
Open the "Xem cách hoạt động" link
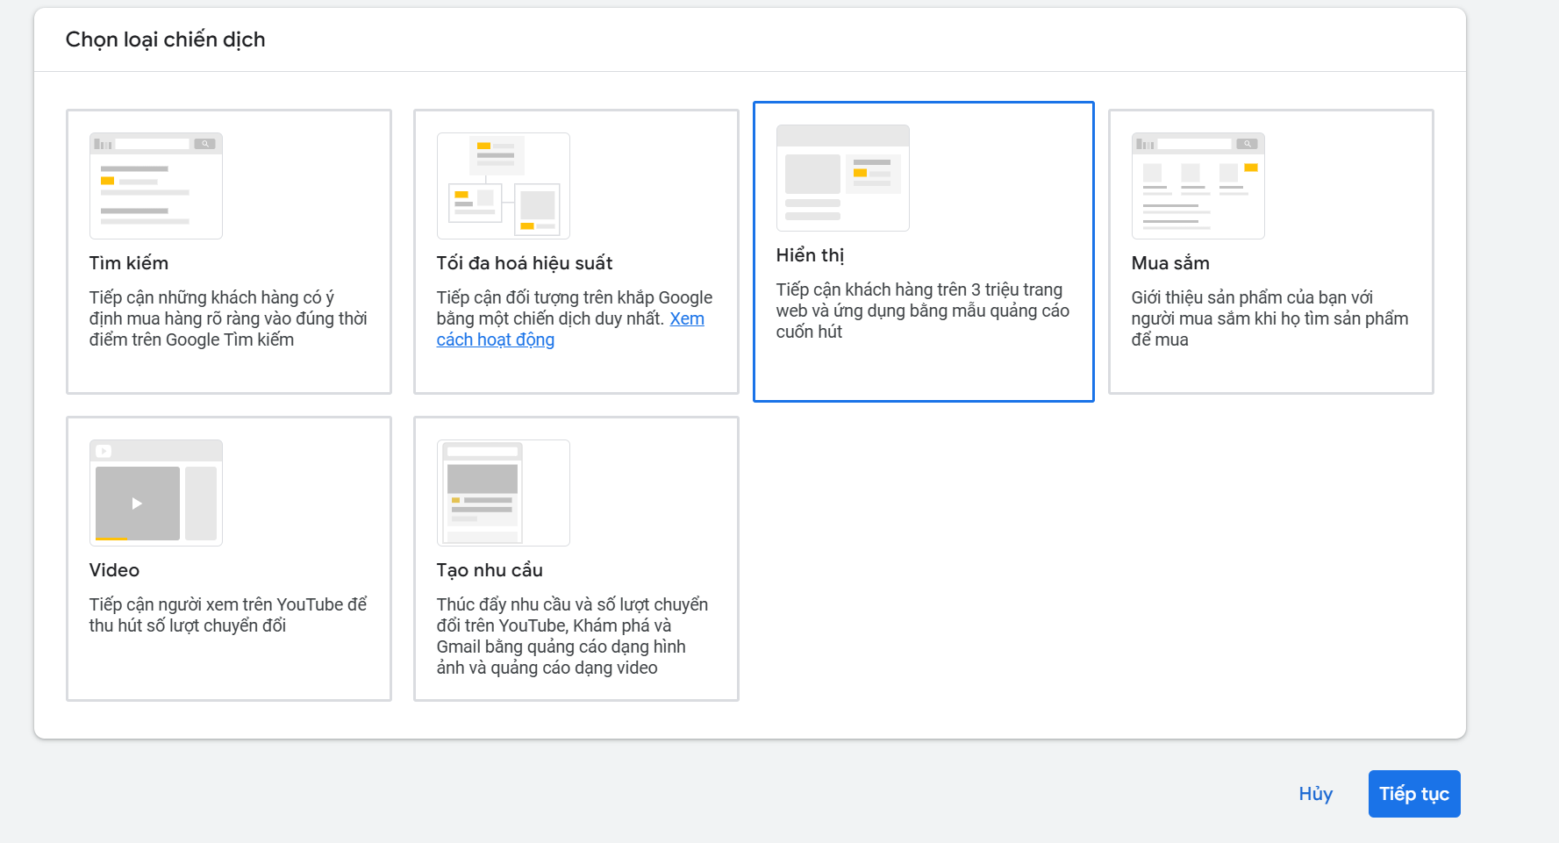coord(496,339)
